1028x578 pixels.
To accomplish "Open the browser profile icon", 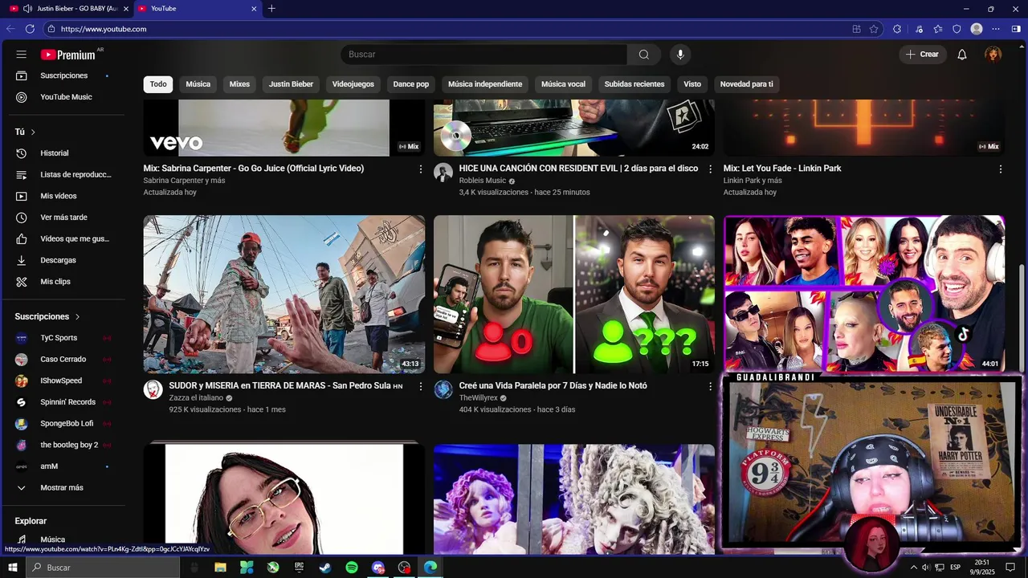I will click(977, 29).
